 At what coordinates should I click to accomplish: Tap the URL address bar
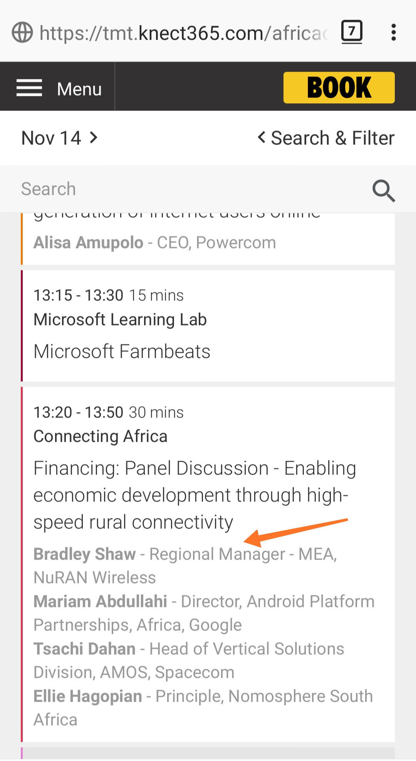coord(184,33)
